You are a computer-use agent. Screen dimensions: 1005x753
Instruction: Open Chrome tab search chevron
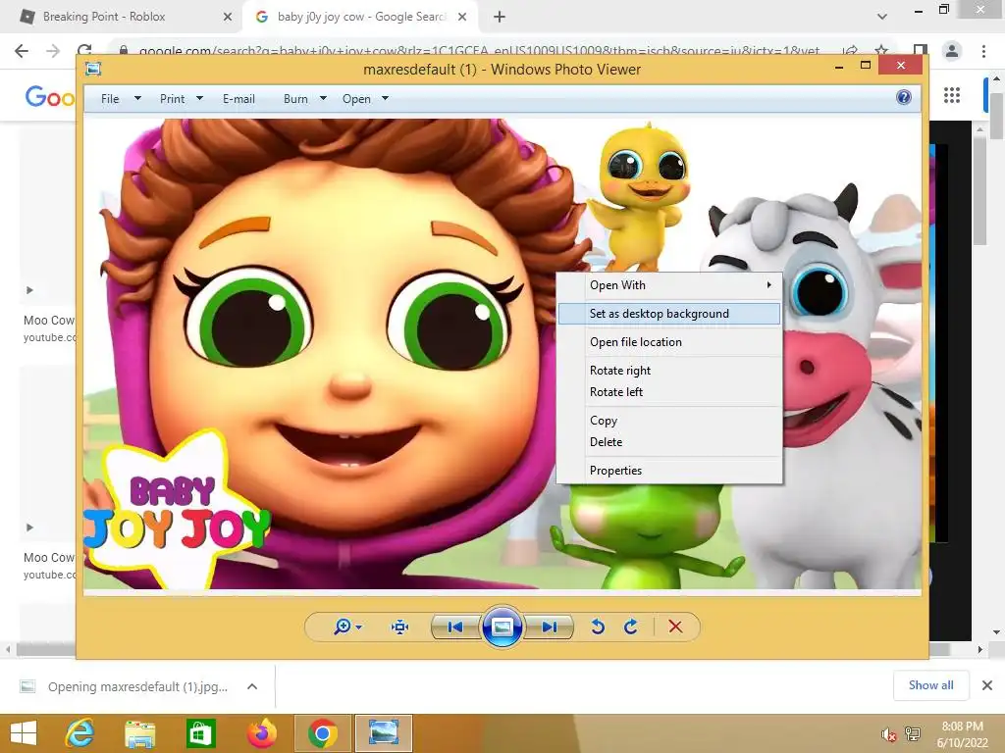[882, 17]
